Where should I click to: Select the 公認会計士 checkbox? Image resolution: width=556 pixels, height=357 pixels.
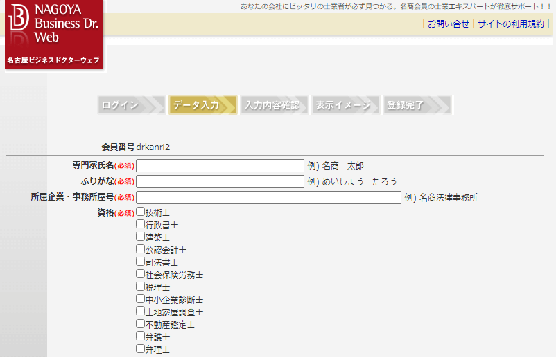(141, 249)
